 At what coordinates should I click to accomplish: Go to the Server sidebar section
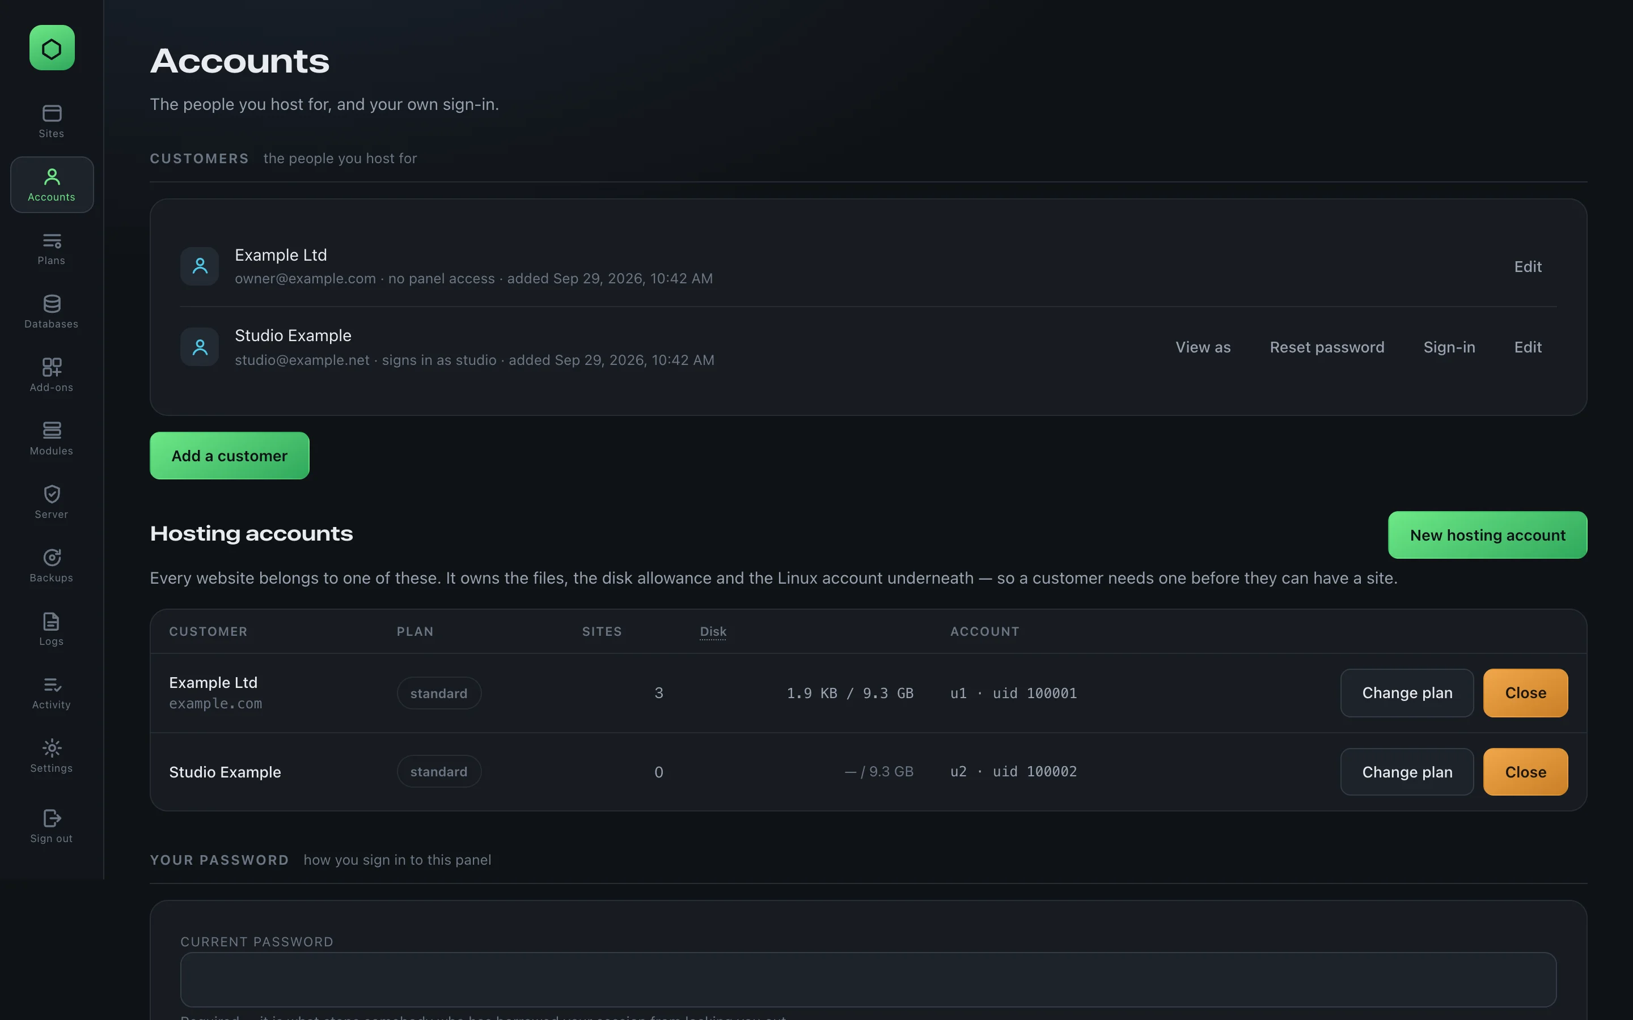point(52,502)
